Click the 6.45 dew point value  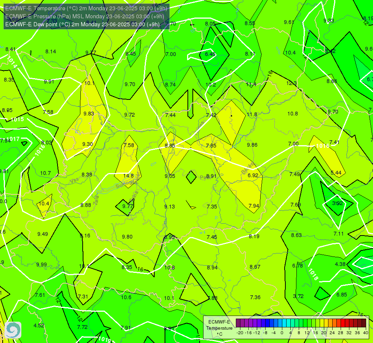click(210, 54)
